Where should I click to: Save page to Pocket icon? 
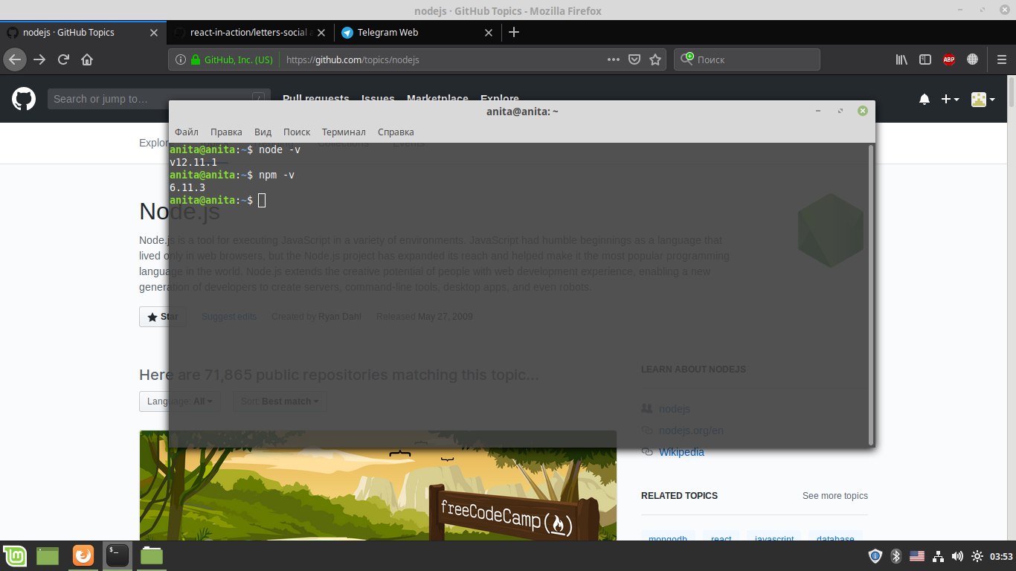(634, 59)
